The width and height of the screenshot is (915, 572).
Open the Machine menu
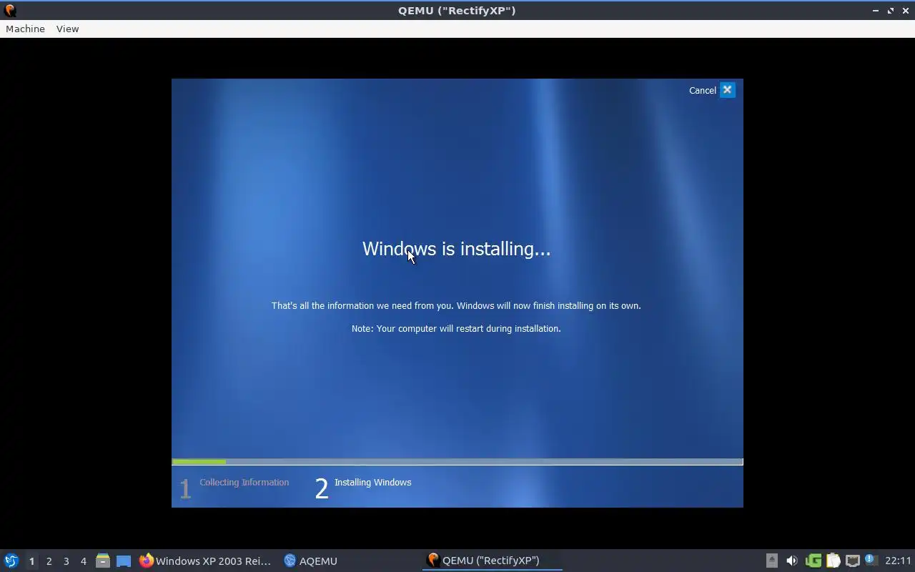(x=25, y=29)
